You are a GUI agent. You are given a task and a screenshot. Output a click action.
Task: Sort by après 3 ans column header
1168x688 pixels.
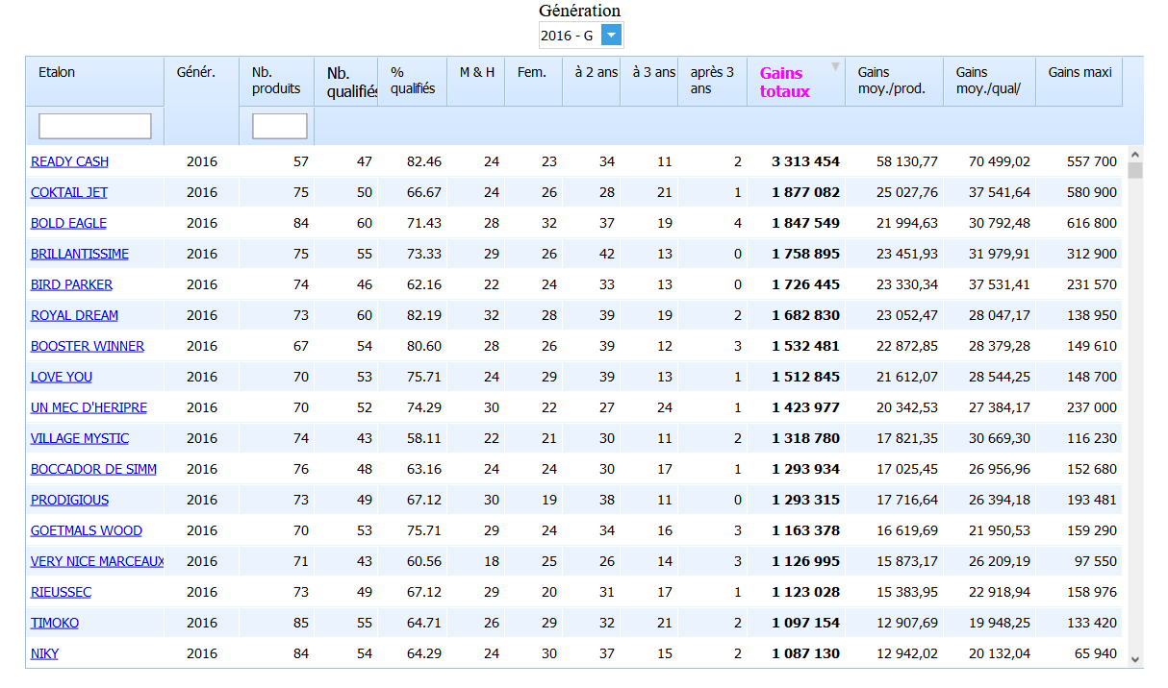[712, 81]
